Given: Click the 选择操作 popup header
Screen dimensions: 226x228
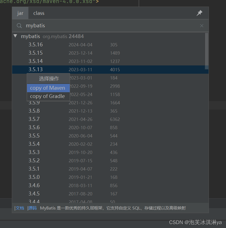Looking at the screenshot, I should pyautogui.click(x=49, y=78).
